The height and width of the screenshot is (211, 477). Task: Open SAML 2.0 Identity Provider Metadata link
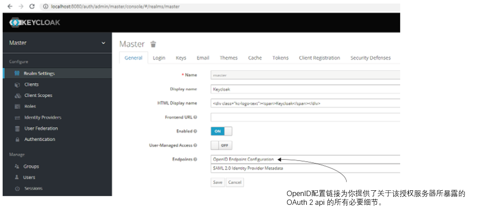(248, 168)
